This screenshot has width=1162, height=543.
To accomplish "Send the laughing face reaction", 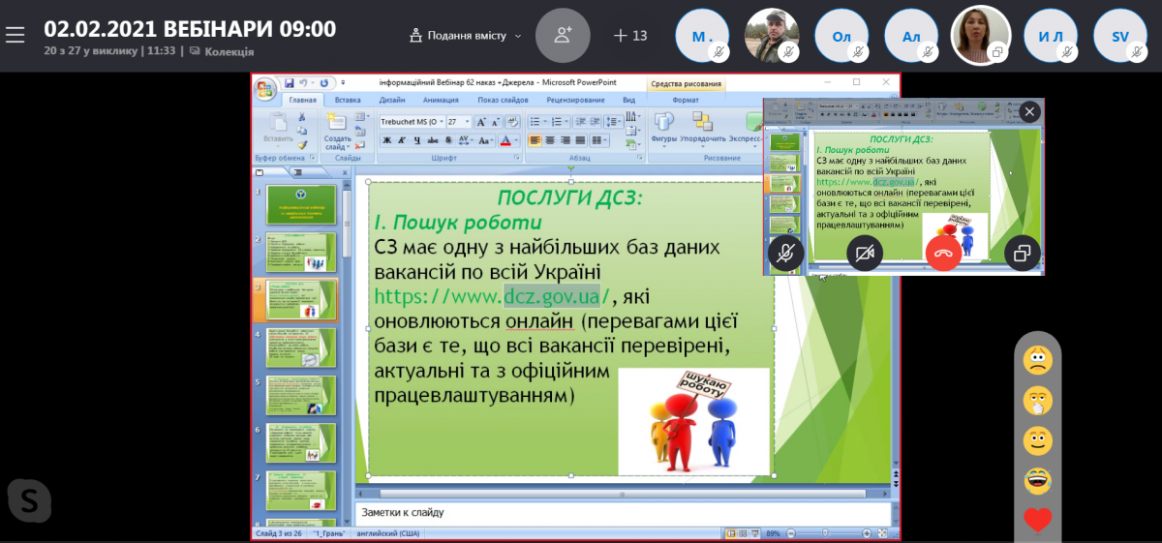I will click(x=1037, y=481).
